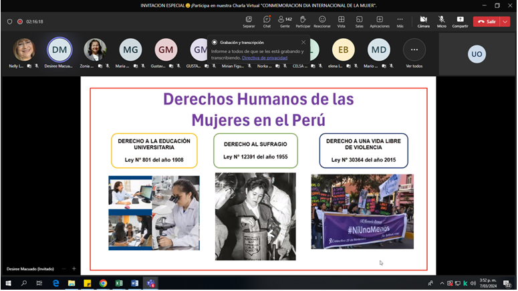The image size is (518, 291).
Task: Click the network tray icon
Action: tap(458, 284)
